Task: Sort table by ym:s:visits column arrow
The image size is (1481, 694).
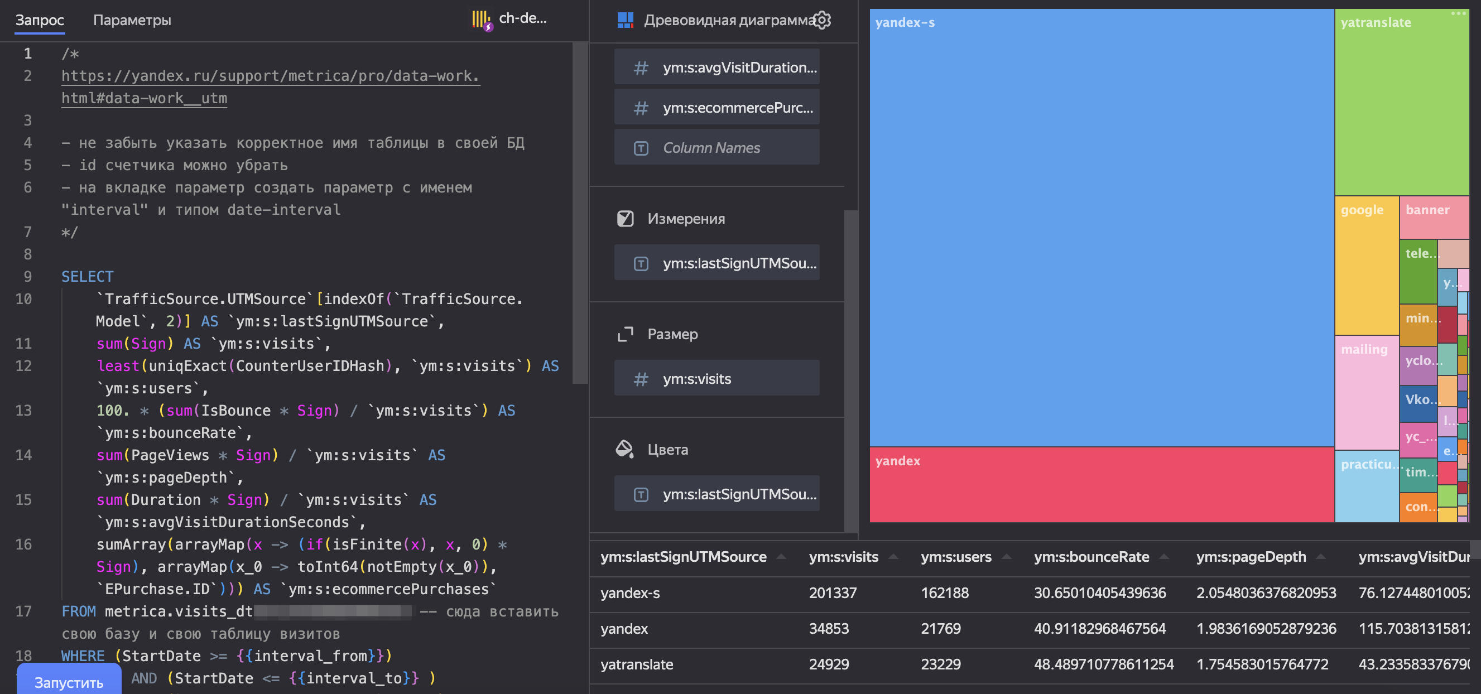Action: click(x=893, y=557)
